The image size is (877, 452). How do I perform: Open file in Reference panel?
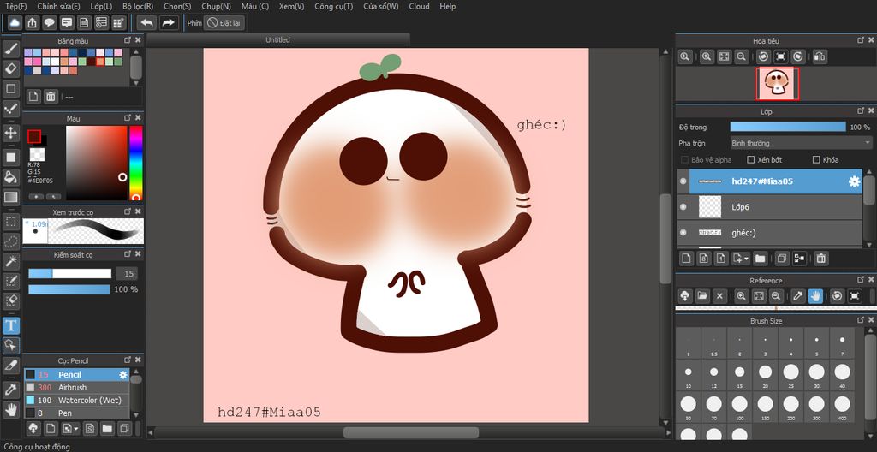(702, 296)
